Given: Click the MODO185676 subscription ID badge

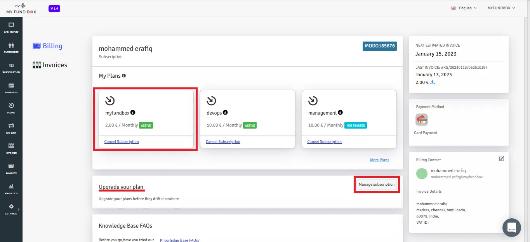Looking at the screenshot, I should [380, 46].
